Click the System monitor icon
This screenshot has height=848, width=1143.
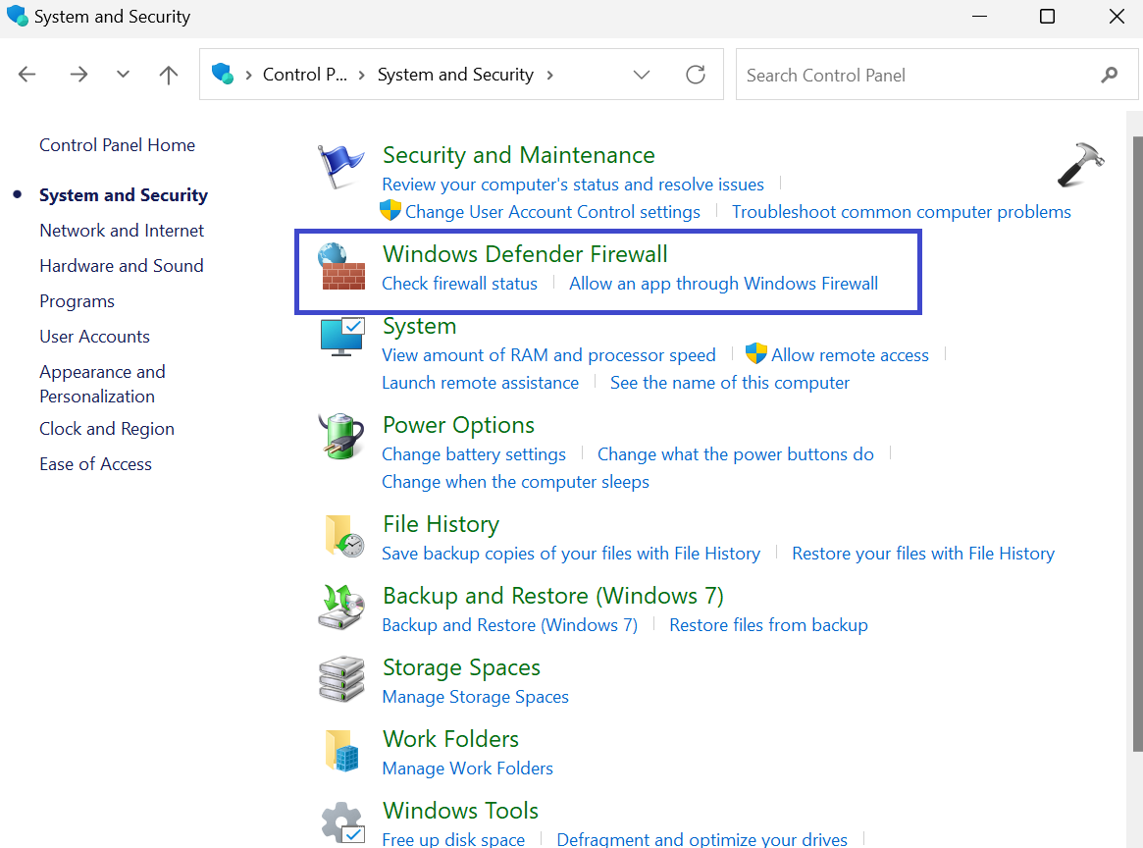341,337
